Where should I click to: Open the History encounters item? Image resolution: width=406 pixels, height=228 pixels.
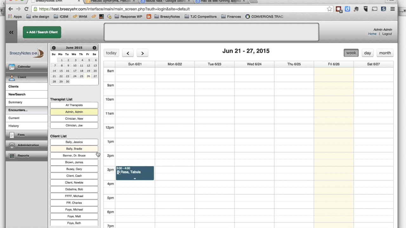point(27,126)
